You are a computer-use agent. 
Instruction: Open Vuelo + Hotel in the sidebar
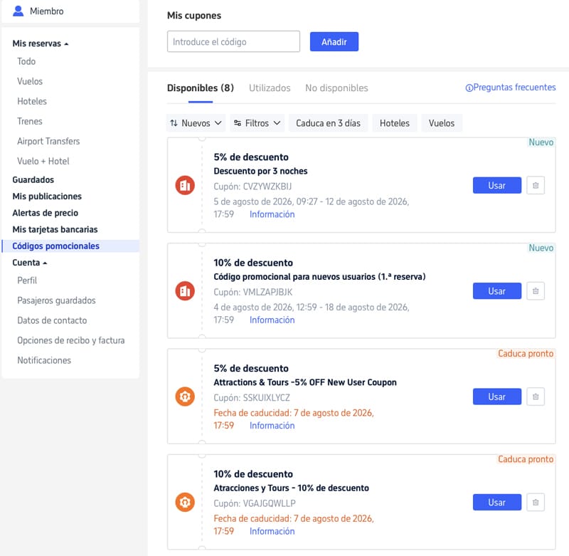point(43,161)
